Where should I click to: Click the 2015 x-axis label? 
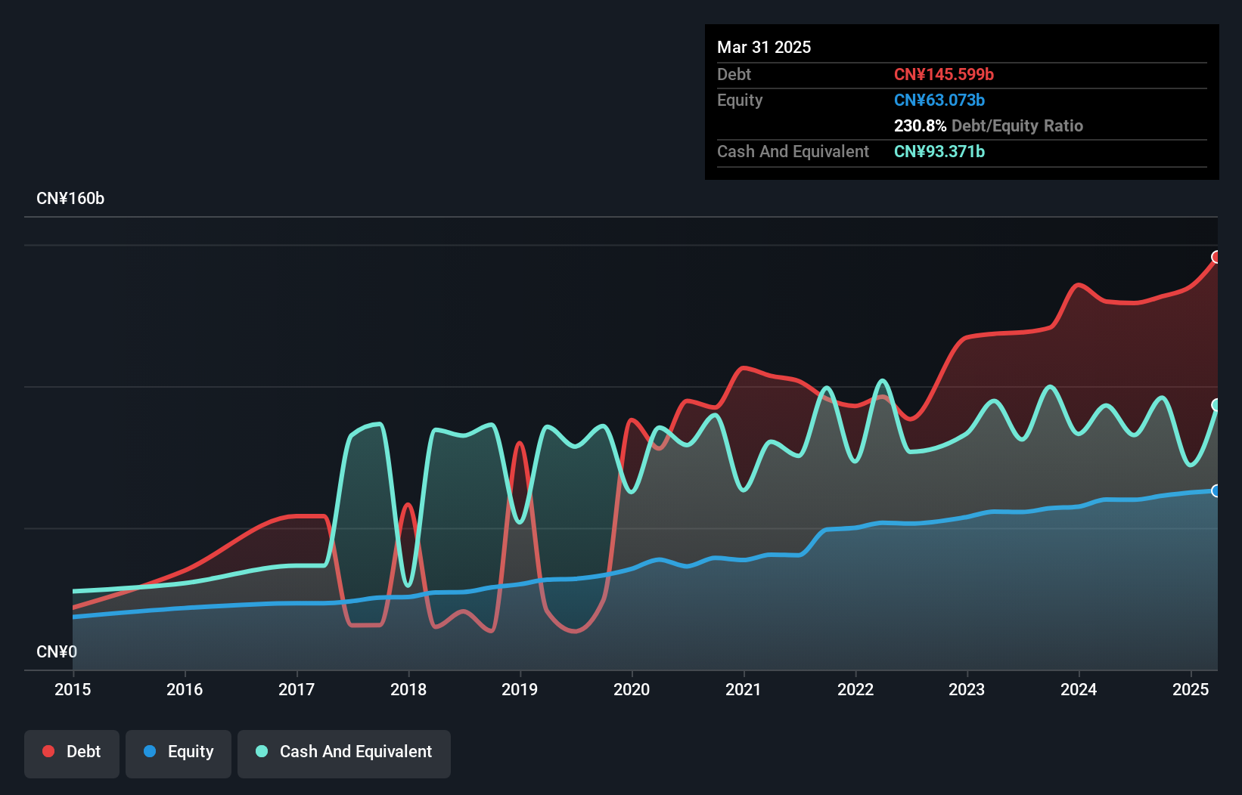[73, 689]
